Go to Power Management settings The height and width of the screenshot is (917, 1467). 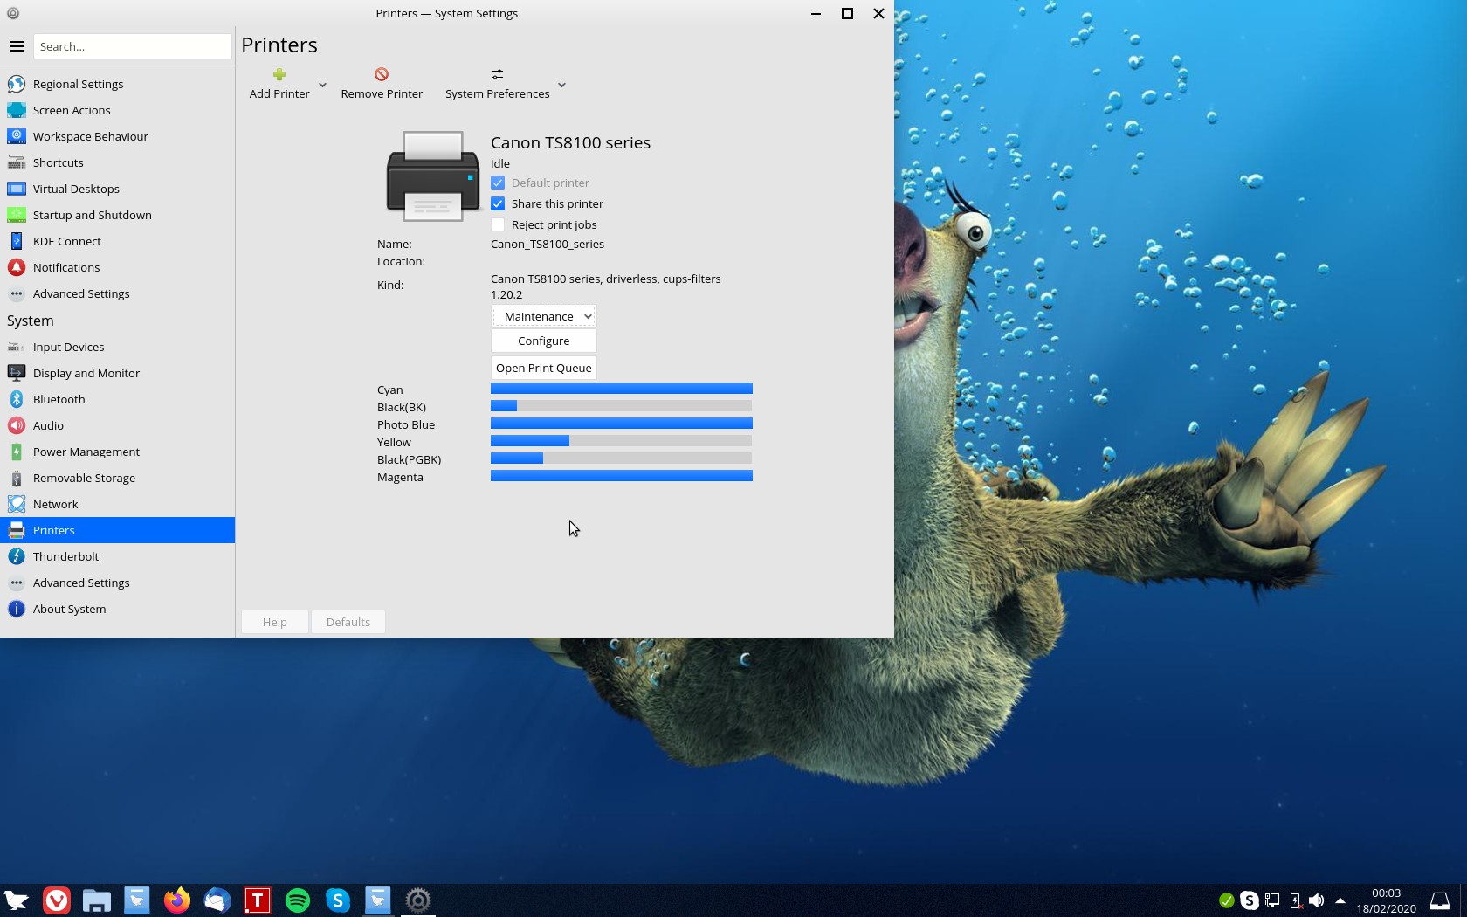86,452
